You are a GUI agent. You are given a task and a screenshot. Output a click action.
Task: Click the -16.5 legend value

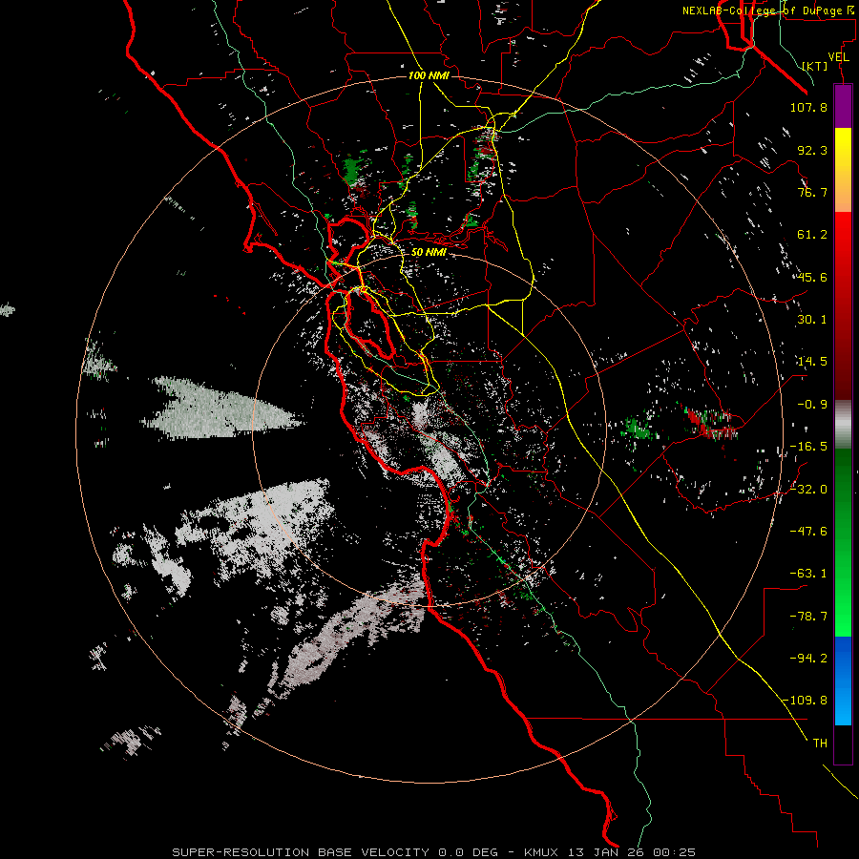click(808, 447)
